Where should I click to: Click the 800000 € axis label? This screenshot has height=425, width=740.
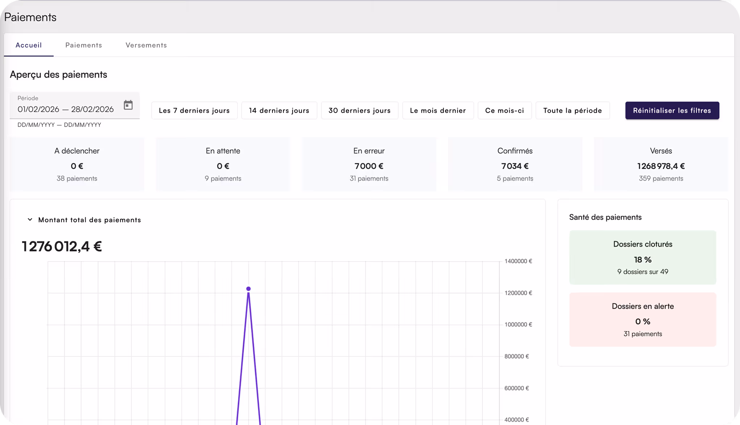tap(517, 356)
